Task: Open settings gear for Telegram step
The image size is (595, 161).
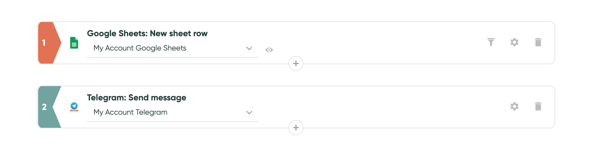Action: click(514, 106)
